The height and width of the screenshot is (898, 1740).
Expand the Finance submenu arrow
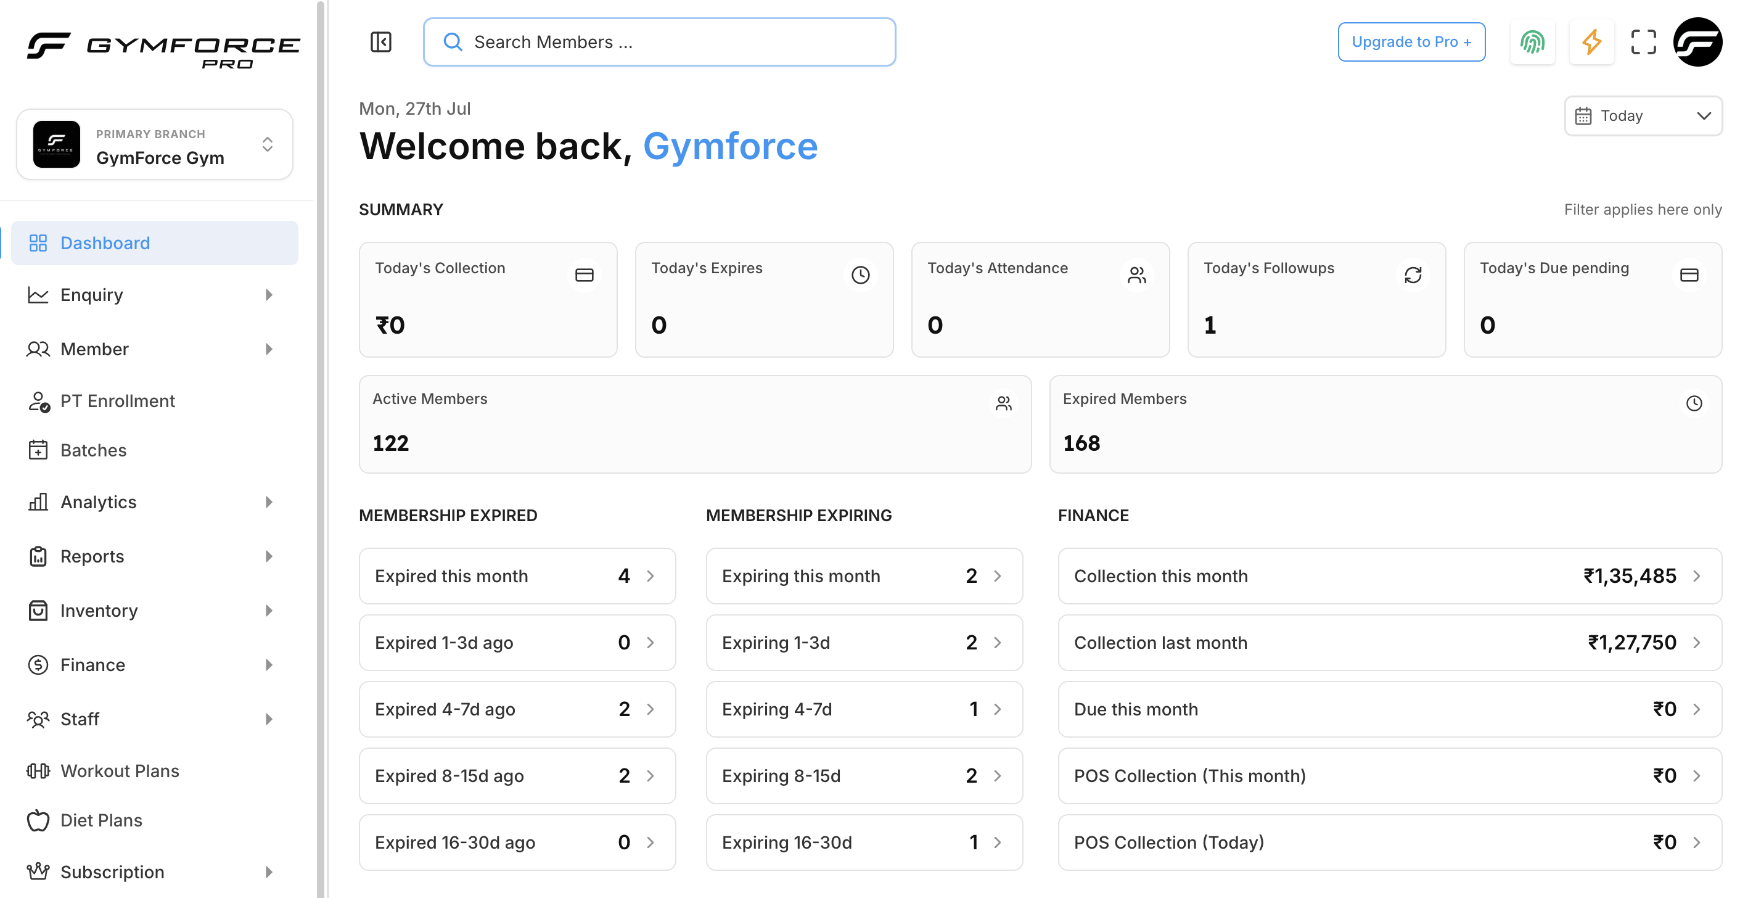269,665
